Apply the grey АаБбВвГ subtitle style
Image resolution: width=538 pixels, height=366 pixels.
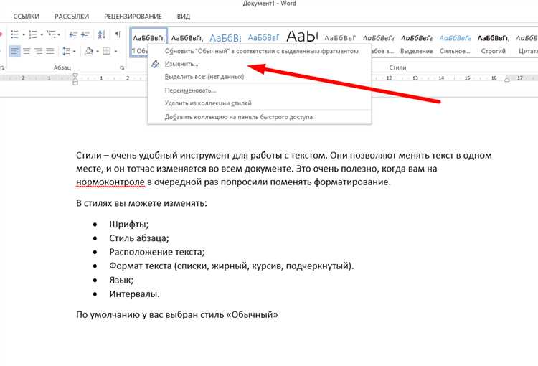(340, 38)
